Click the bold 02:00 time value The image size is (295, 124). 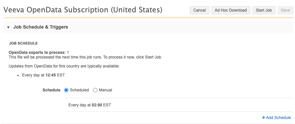97,105
